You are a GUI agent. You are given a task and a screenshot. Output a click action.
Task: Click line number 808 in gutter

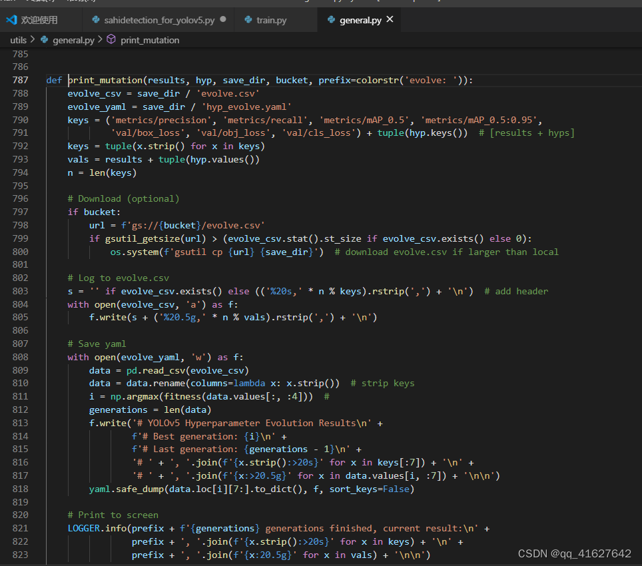[x=21, y=358]
